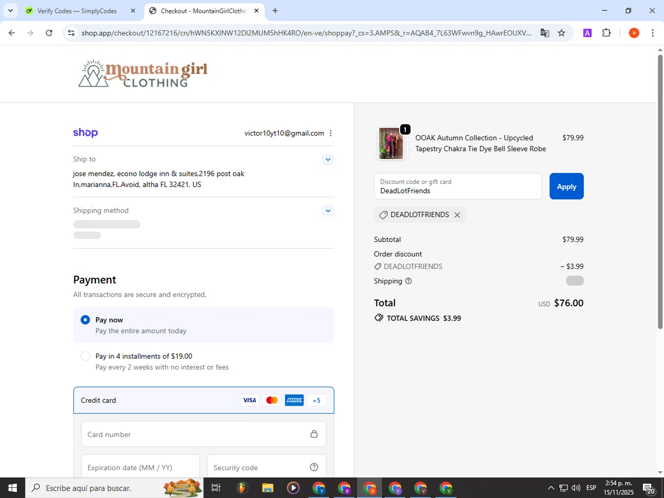Screen dimensions: 664x498
Task: Expand the Shipping method section
Action: click(x=328, y=211)
